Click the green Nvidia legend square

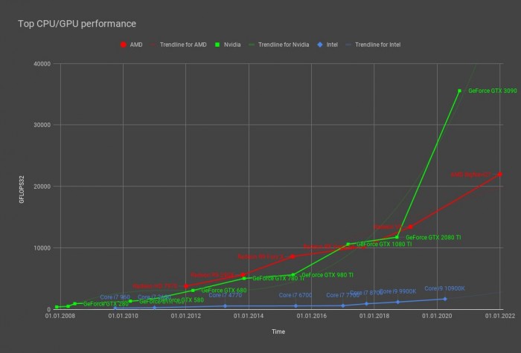(217, 45)
